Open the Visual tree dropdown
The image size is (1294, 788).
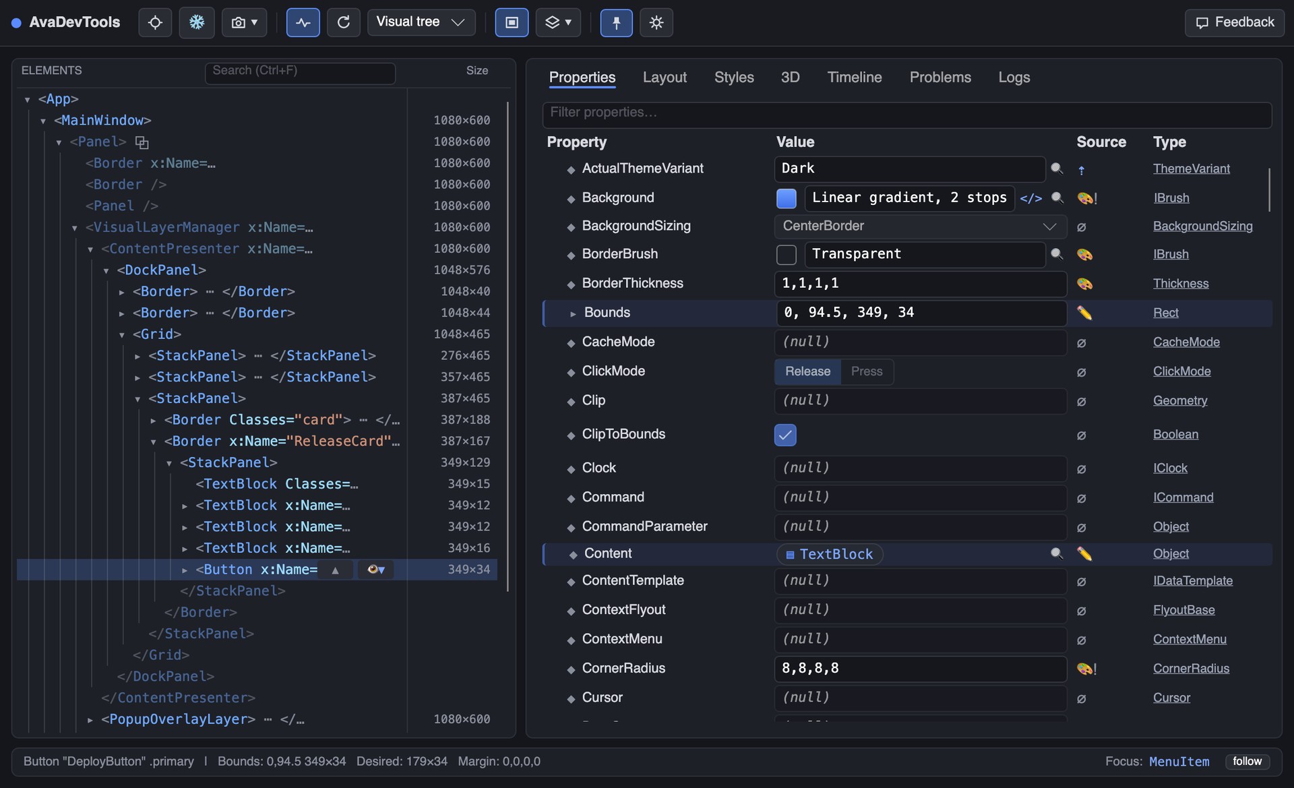pos(421,22)
